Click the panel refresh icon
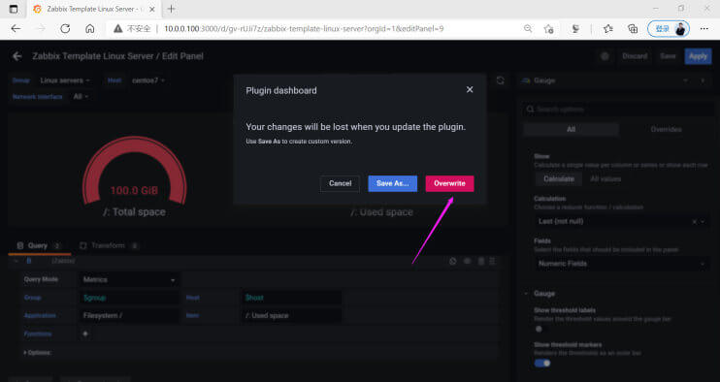Image resolution: width=720 pixels, height=382 pixels. [x=500, y=80]
